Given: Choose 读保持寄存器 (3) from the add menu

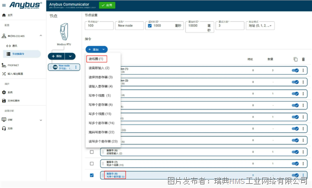Looking at the screenshot, I should click(103, 77).
